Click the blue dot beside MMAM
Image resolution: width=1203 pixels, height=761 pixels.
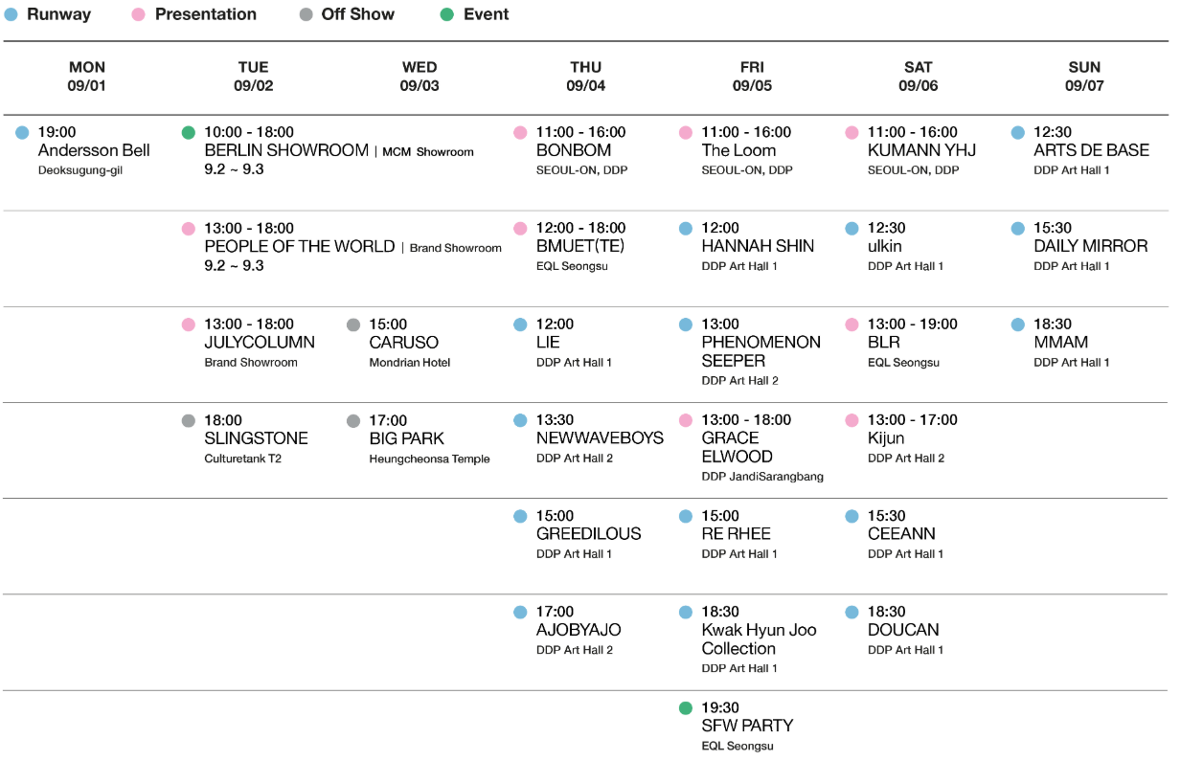click(x=1017, y=325)
